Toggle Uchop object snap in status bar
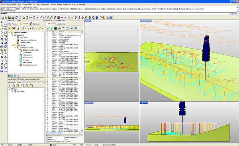Image resolution: width=239 pixels, height=146 pixels. point(96,145)
